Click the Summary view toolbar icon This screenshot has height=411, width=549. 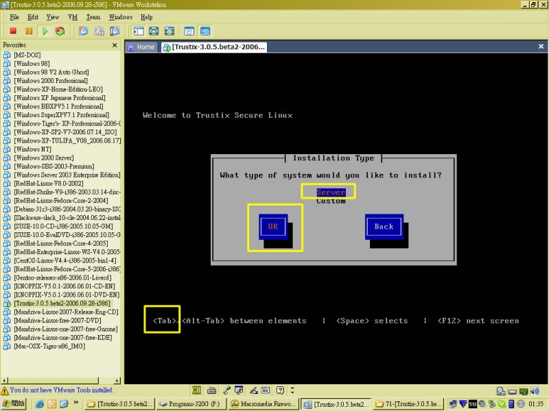tap(189, 31)
